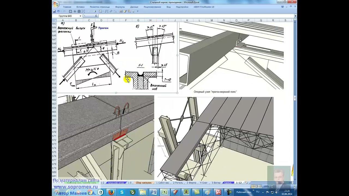
Task: Open the Надстройки ribbon tab
Action: (x=182, y=7)
